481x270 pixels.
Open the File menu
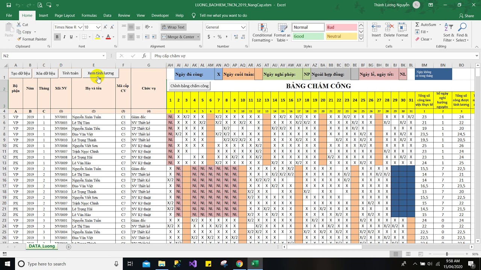(x=9, y=15)
